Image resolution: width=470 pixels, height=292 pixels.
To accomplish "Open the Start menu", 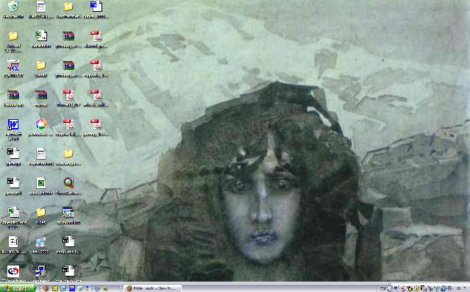I will pyautogui.click(x=18, y=288).
